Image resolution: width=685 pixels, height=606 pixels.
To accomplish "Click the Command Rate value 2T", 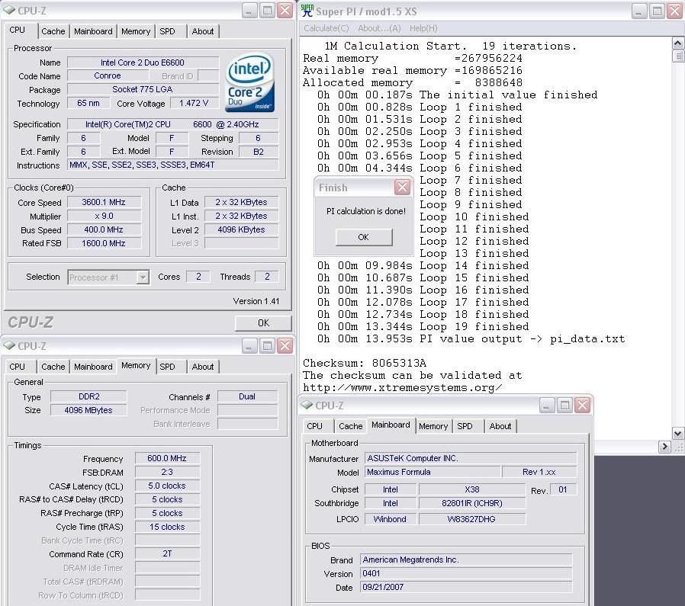I will coord(167,553).
